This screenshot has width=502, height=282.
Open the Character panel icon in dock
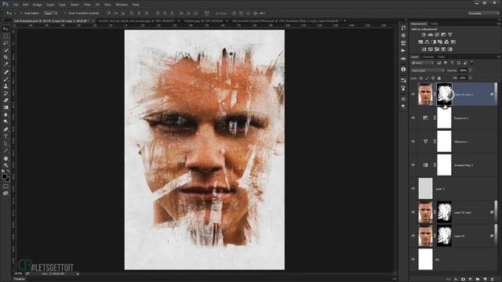403,99
